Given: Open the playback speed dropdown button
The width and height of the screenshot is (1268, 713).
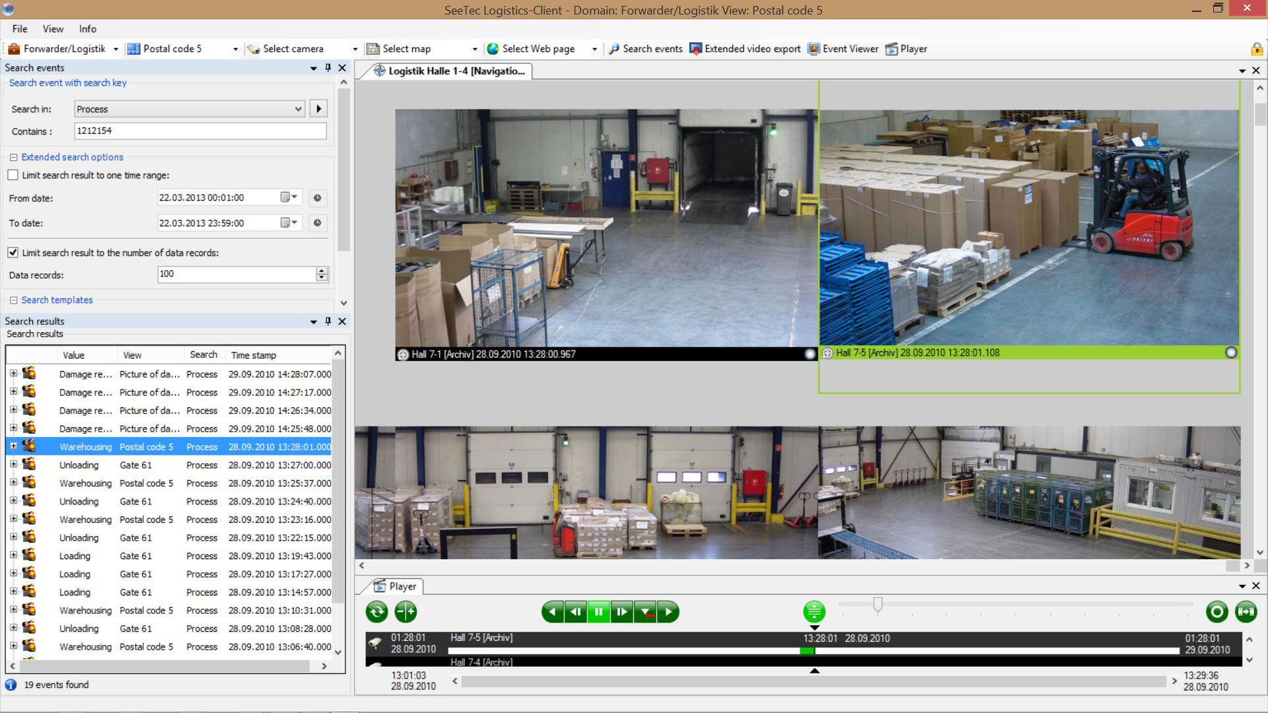Looking at the screenshot, I should point(645,612).
